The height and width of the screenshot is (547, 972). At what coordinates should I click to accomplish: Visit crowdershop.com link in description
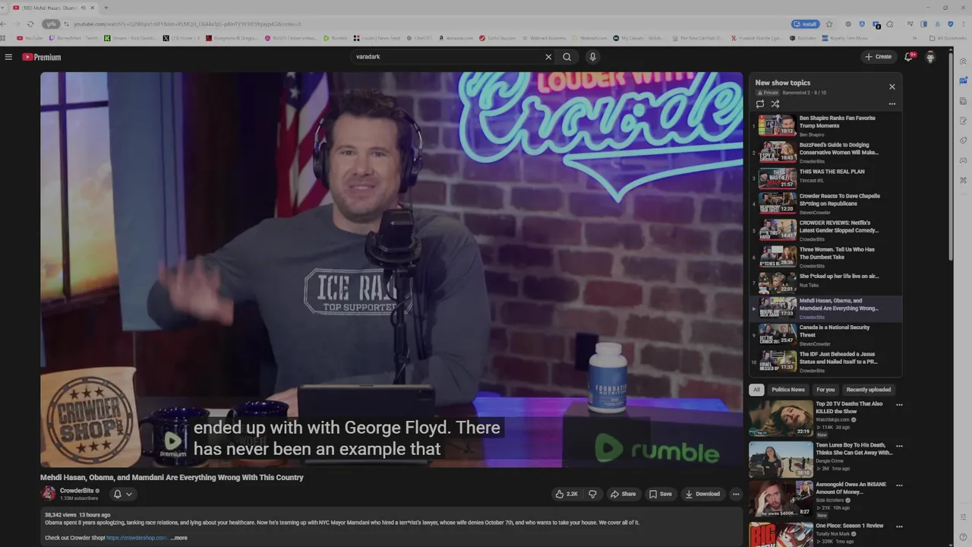point(137,538)
